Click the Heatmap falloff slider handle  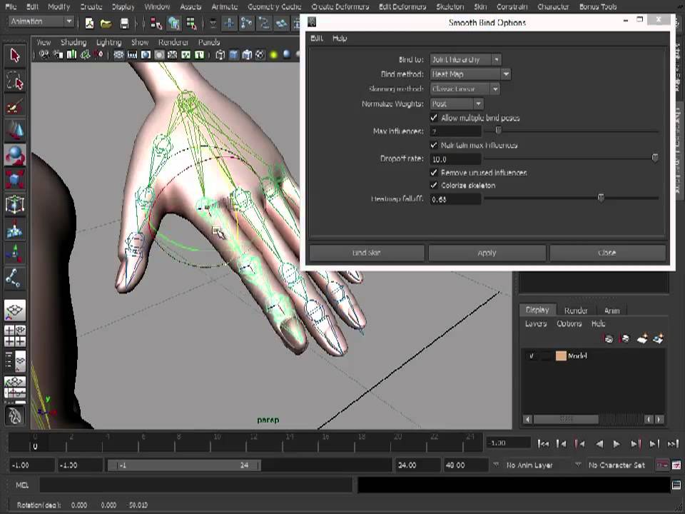[601, 198]
